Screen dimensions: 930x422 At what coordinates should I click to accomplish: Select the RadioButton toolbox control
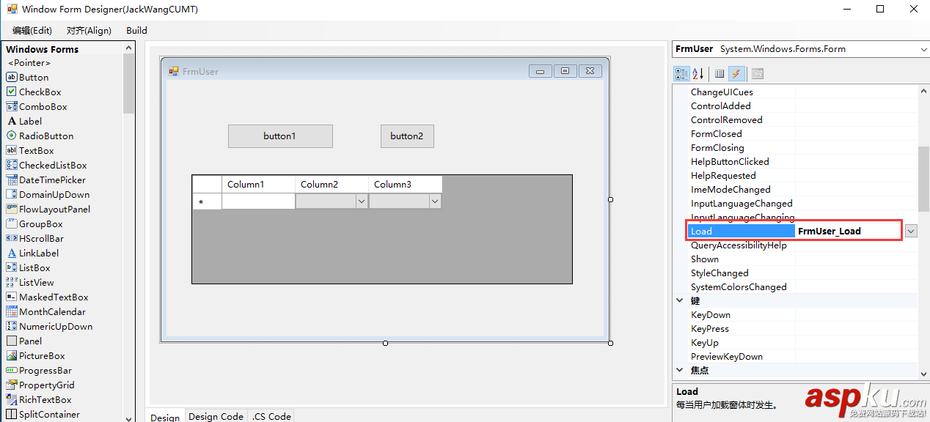tap(40, 136)
